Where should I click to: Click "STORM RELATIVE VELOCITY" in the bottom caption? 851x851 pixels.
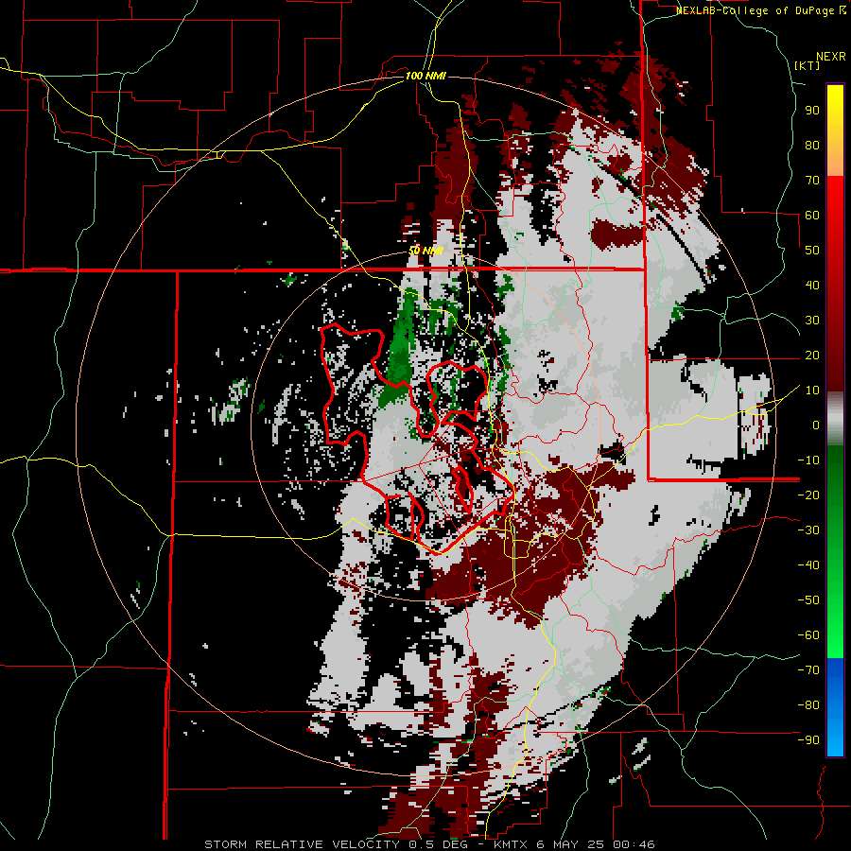click(x=302, y=844)
